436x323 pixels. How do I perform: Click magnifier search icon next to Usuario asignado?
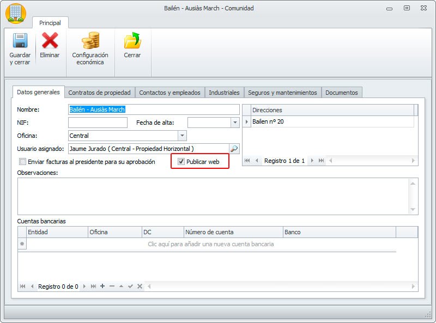234,149
